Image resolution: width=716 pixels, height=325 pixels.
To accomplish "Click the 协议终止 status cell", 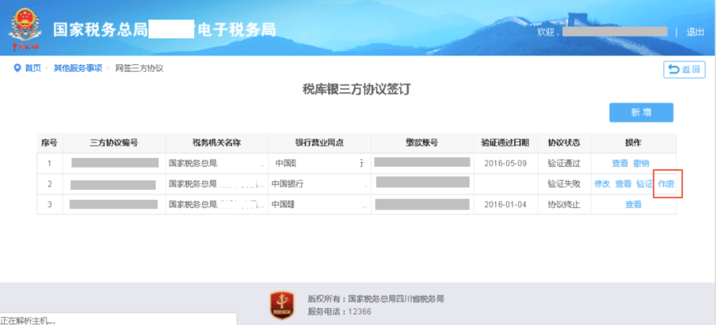I will (564, 205).
